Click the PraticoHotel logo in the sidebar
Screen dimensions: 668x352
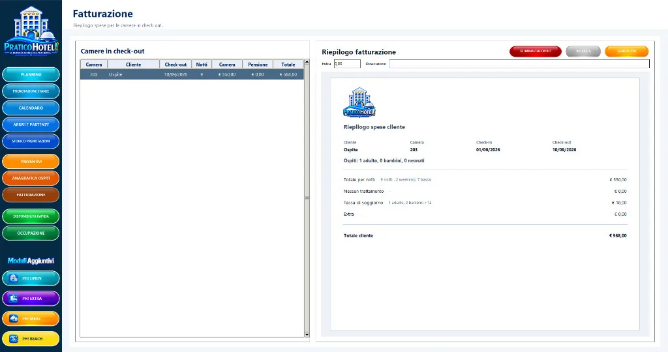31,31
